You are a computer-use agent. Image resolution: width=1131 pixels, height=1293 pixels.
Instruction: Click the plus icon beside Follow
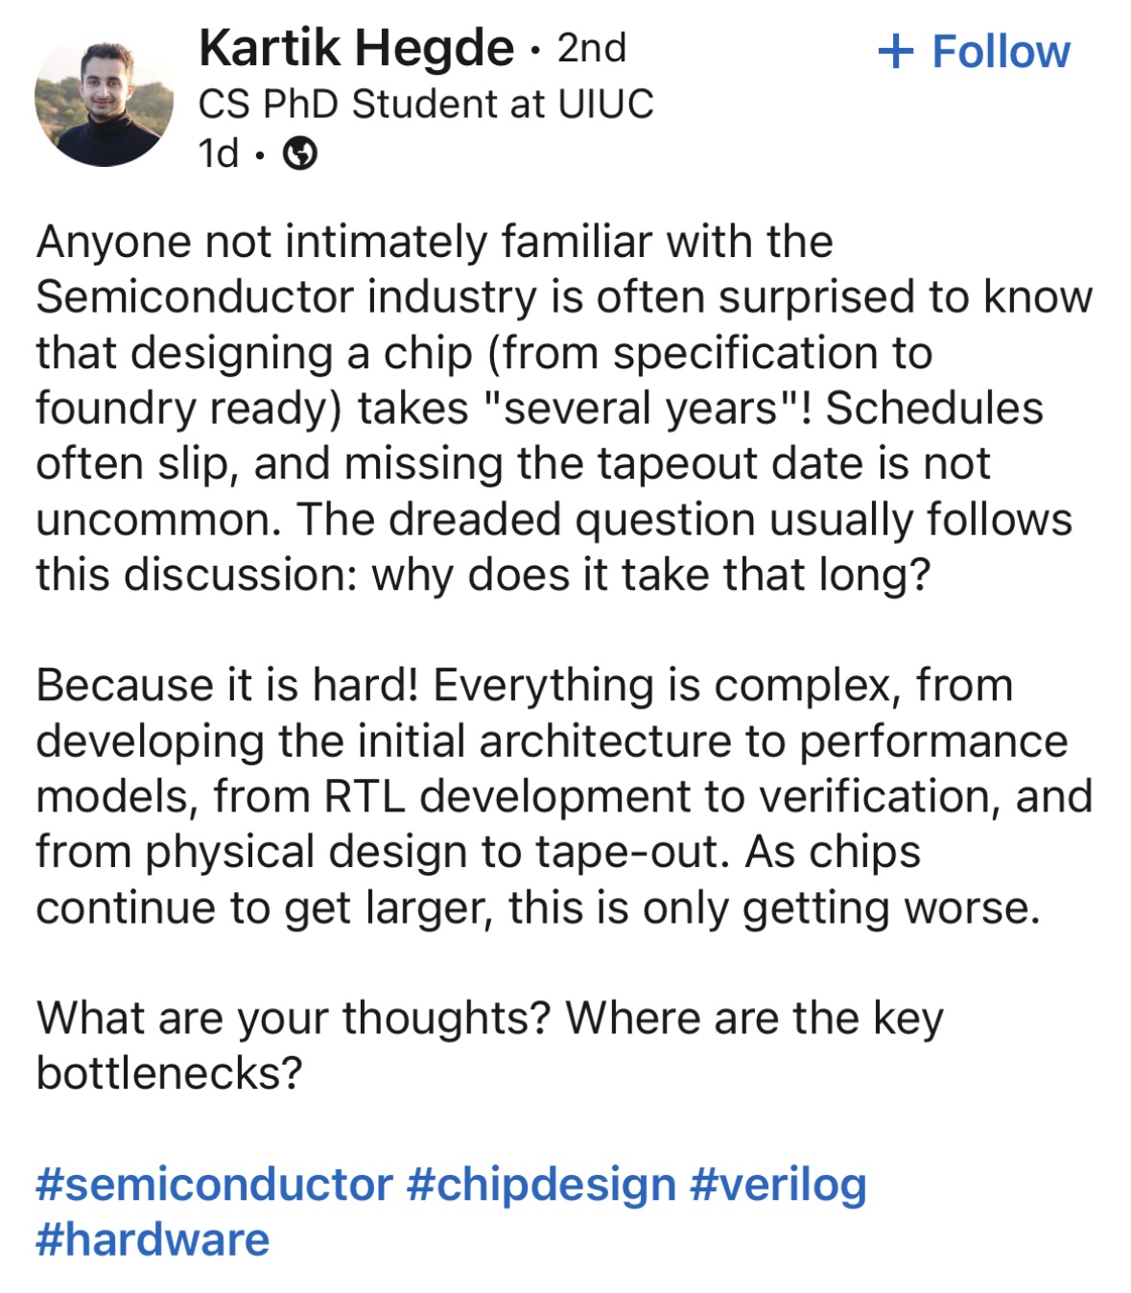click(895, 52)
